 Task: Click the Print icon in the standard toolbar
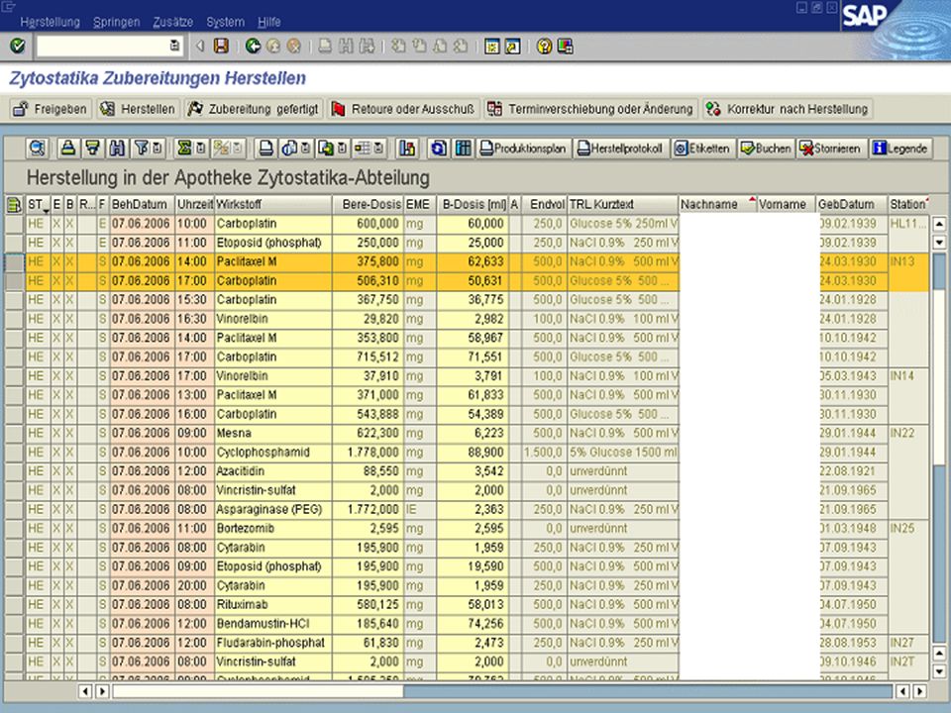point(325,47)
